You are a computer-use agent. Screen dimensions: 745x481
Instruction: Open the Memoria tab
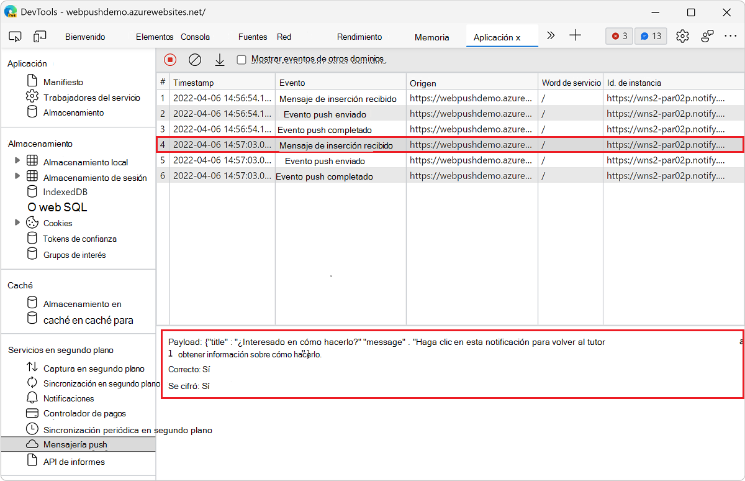[431, 37]
